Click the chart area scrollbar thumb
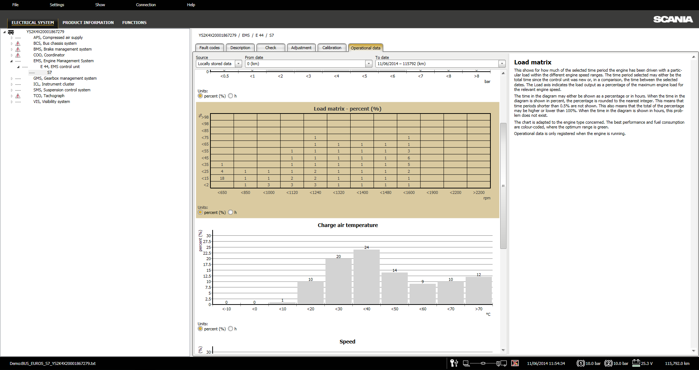Screen dimensions: 699x370 coord(503,186)
